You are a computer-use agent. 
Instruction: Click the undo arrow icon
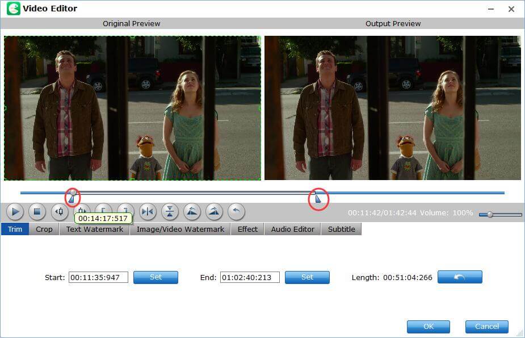click(235, 212)
